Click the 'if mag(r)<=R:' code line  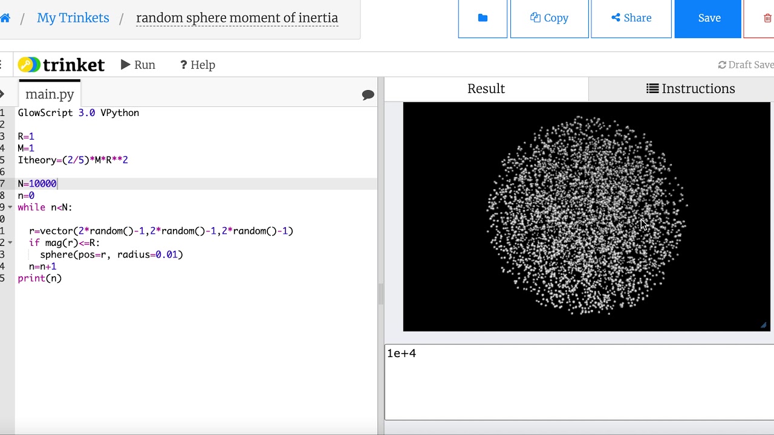click(64, 243)
